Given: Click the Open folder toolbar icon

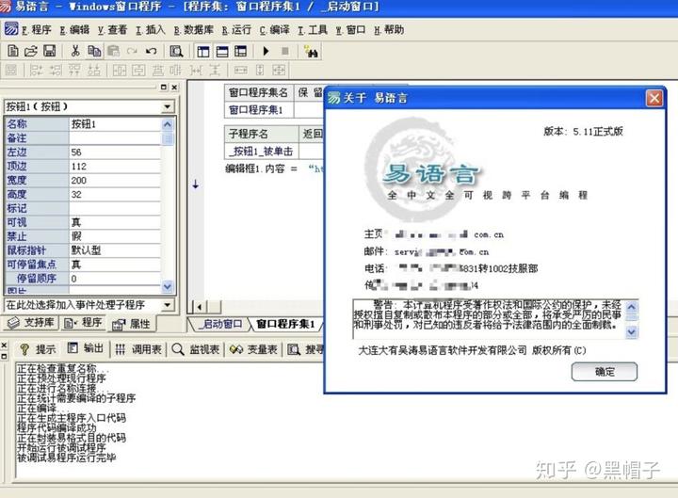Looking at the screenshot, I should click(x=31, y=51).
